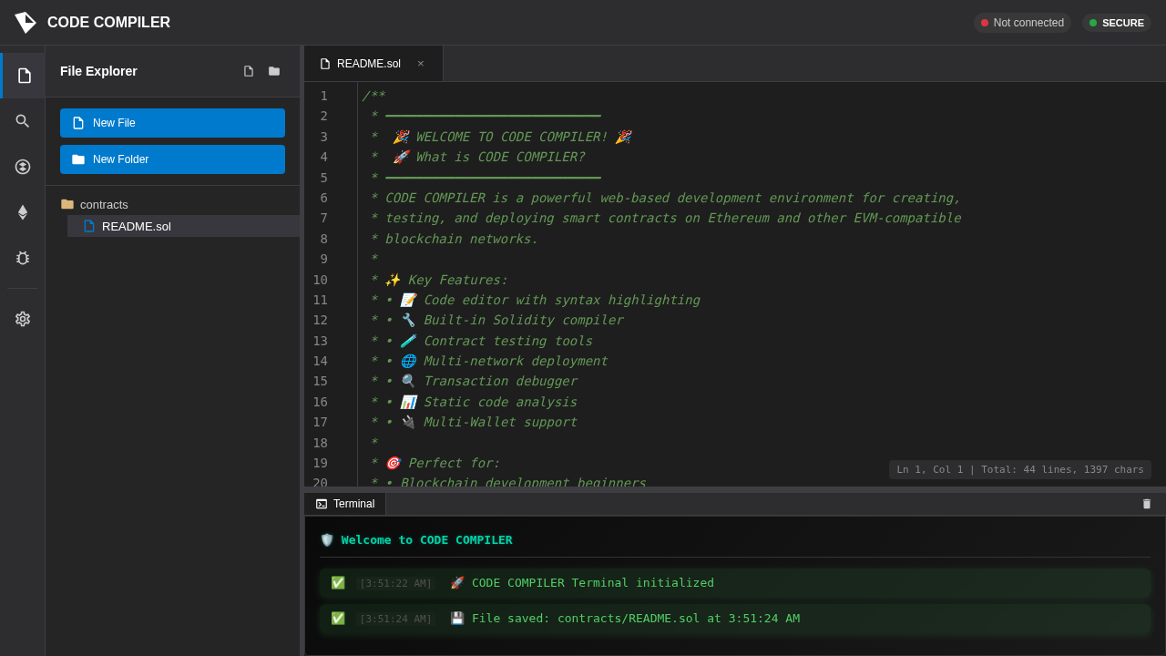Open the Ethereum deploy sidebar icon

tap(23, 212)
